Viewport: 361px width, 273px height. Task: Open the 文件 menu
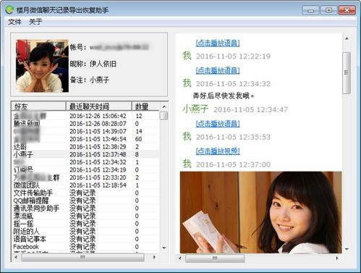14,22
